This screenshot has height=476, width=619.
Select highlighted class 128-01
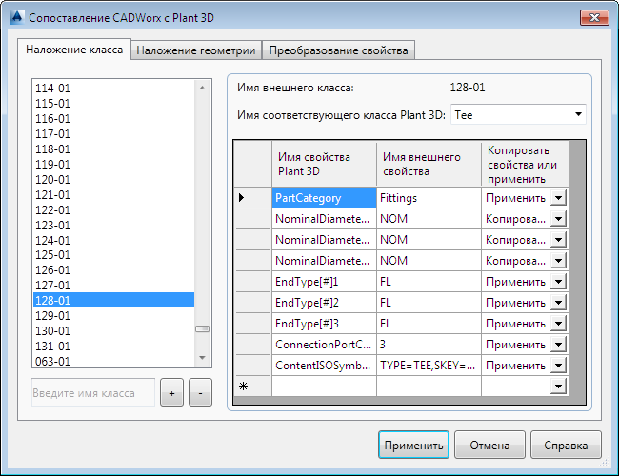click(113, 301)
